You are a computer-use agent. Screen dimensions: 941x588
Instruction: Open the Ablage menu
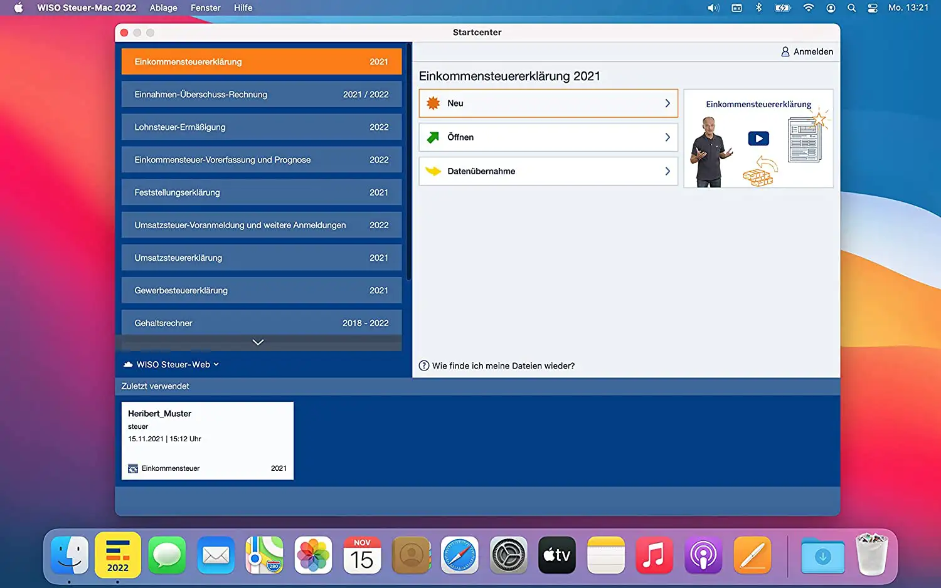pyautogui.click(x=163, y=8)
